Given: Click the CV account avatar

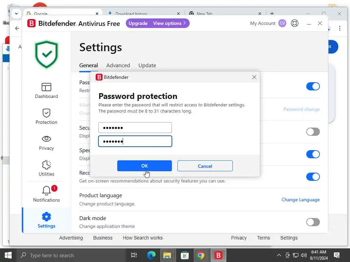Looking at the screenshot, I should [x=282, y=23].
